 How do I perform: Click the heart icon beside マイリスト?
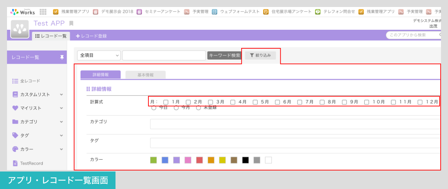point(15,108)
